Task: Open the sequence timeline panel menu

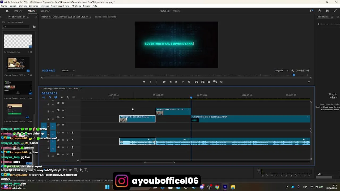Action: (81, 89)
